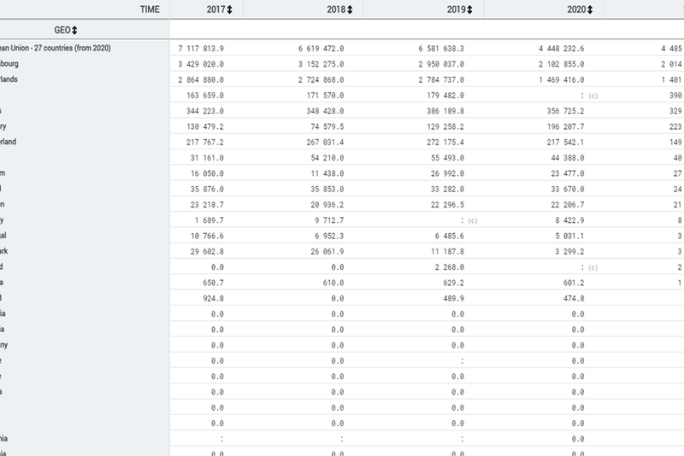Click the sort arrows beside 2017
This screenshot has width=684, height=456.
[x=230, y=9]
